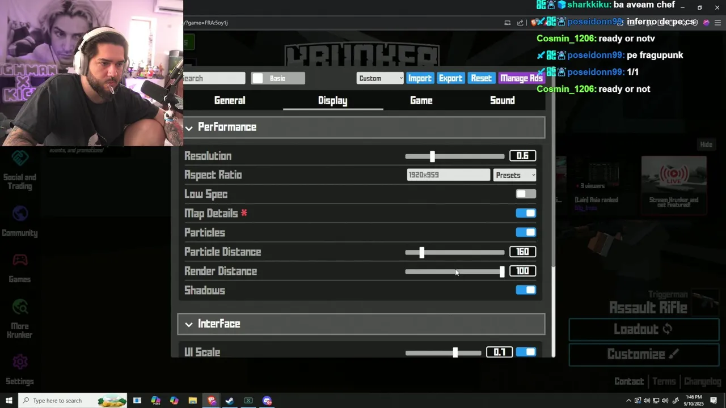Viewport: 726px width, 408px height.
Task: Switch to the General tab
Action: coord(230,100)
